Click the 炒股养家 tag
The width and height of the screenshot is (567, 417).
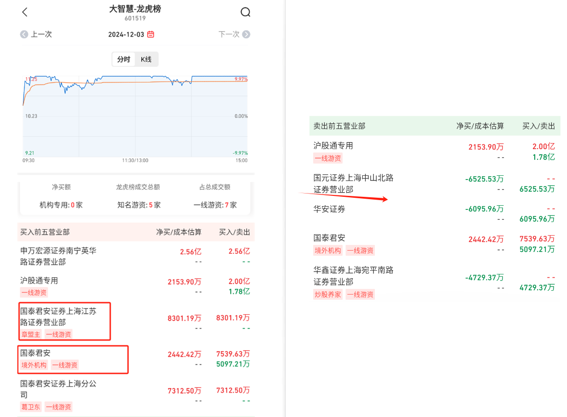pyautogui.click(x=328, y=294)
